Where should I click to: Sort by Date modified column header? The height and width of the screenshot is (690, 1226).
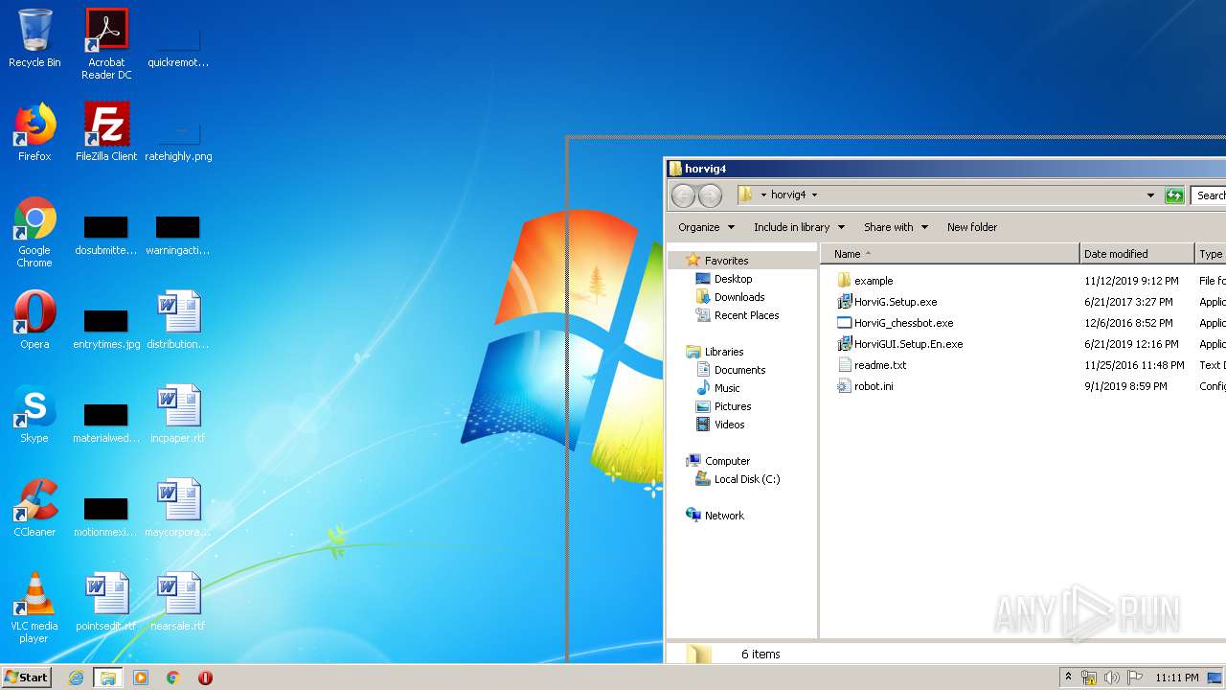tap(1138, 254)
